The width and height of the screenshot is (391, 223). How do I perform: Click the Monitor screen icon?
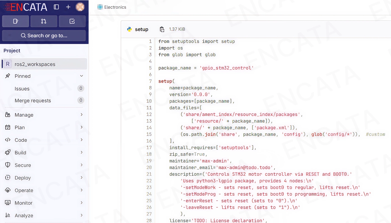coord(8,203)
